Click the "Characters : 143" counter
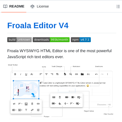This screenshot has height=122, width=122. tap(104, 105)
